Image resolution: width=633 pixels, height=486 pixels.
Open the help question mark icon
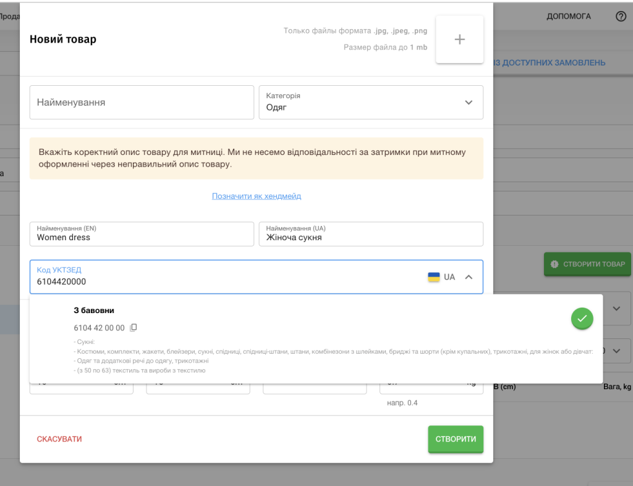(621, 17)
